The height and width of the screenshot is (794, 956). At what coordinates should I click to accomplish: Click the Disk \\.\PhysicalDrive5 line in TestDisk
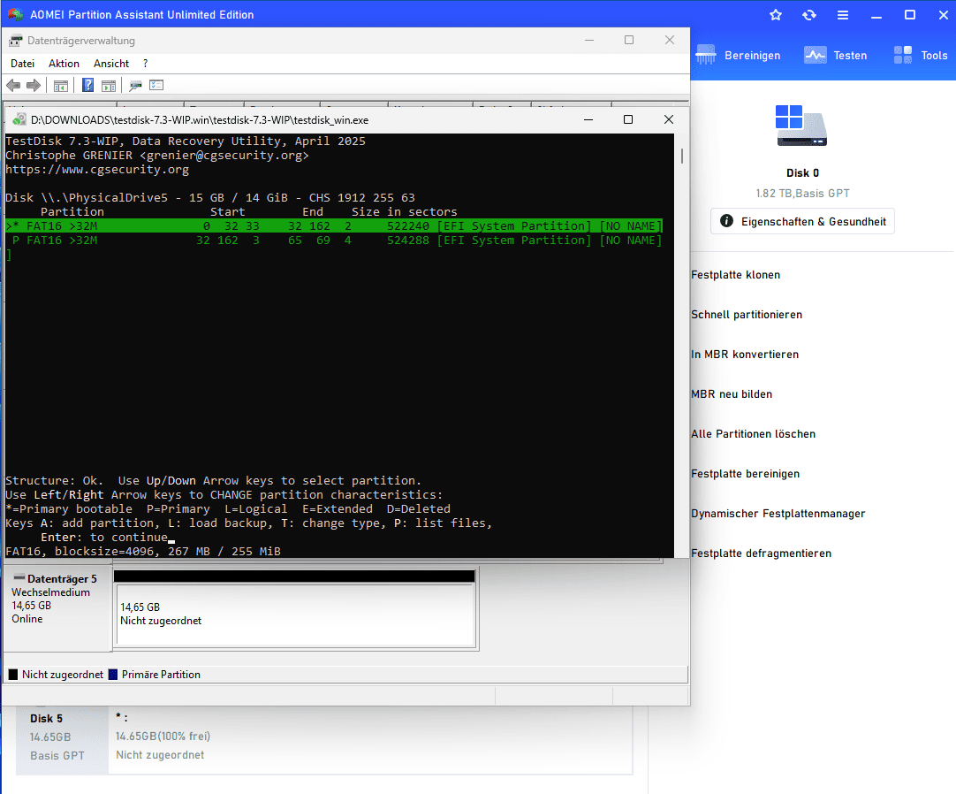(209, 198)
